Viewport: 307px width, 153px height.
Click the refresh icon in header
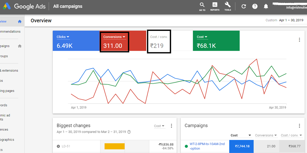[244, 6]
